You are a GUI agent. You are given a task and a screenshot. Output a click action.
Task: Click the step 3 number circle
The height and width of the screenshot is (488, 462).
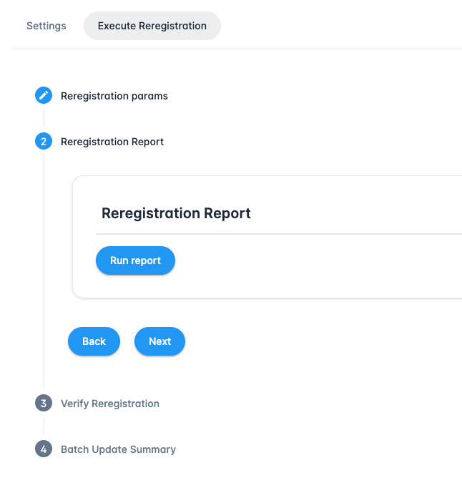[x=44, y=404]
